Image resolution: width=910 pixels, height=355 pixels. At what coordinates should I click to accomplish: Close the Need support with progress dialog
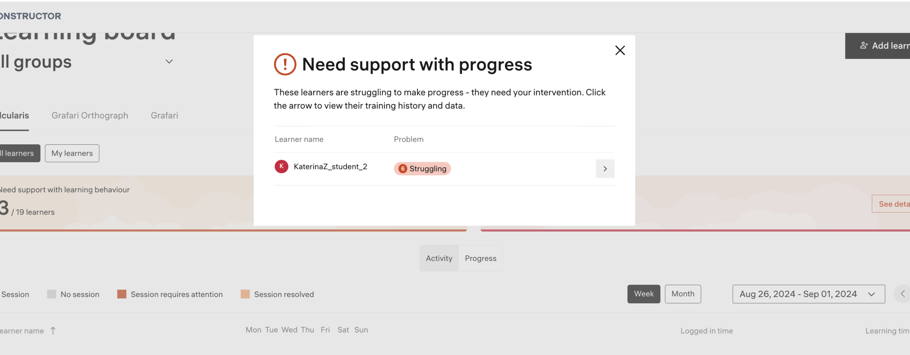[x=620, y=50]
